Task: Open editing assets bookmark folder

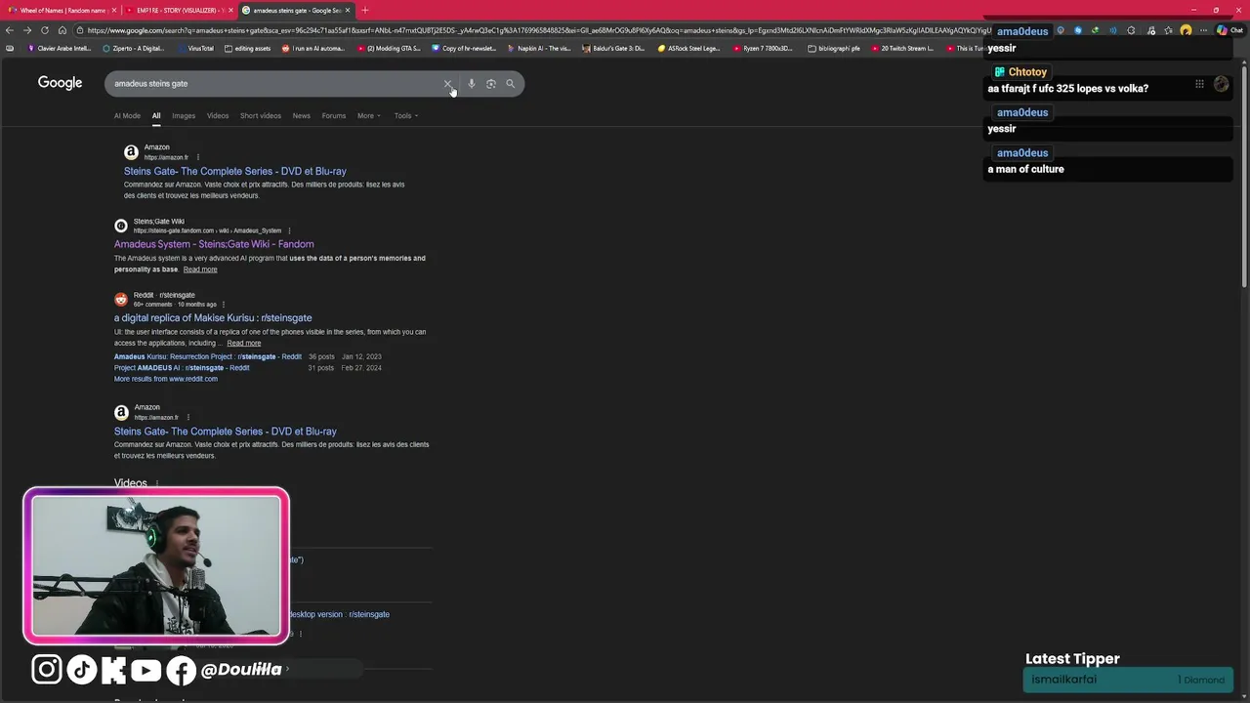Action: point(248,48)
